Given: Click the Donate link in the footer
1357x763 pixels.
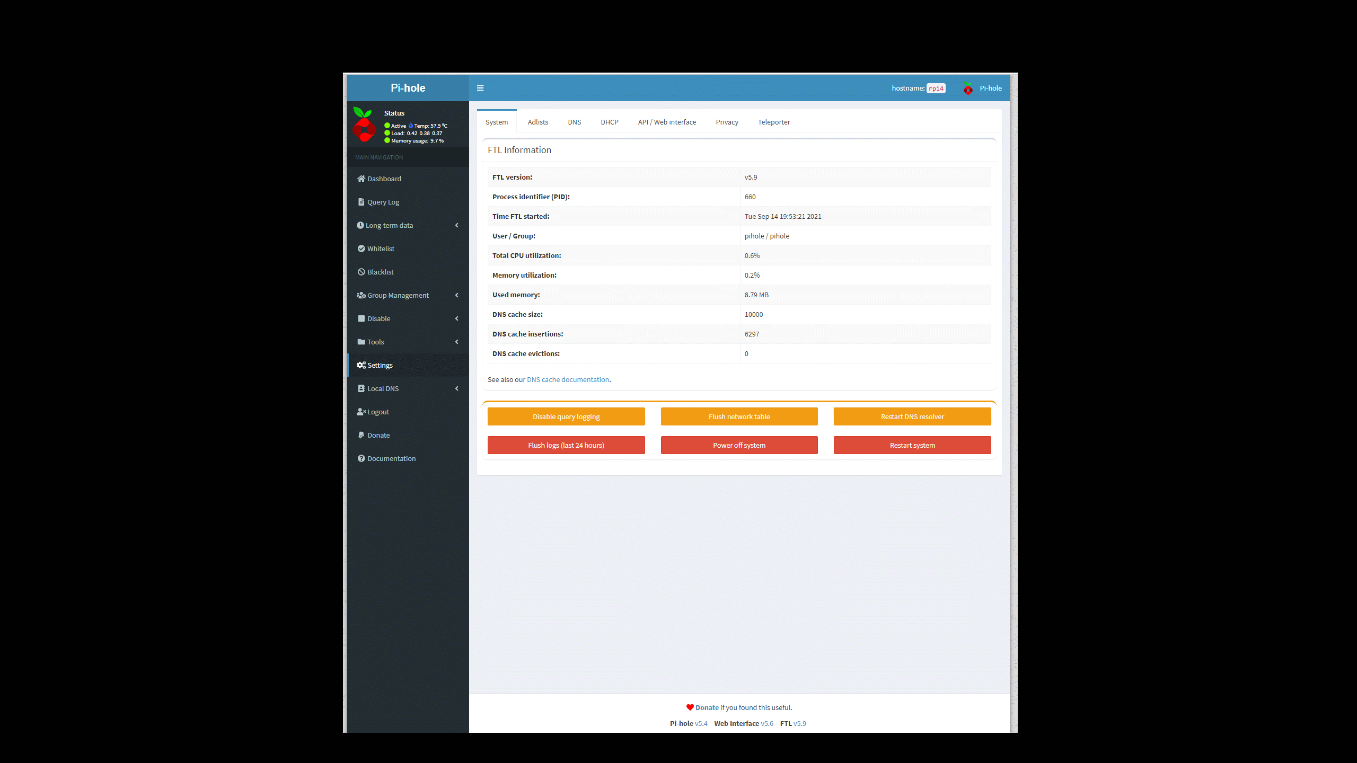Looking at the screenshot, I should 707,707.
